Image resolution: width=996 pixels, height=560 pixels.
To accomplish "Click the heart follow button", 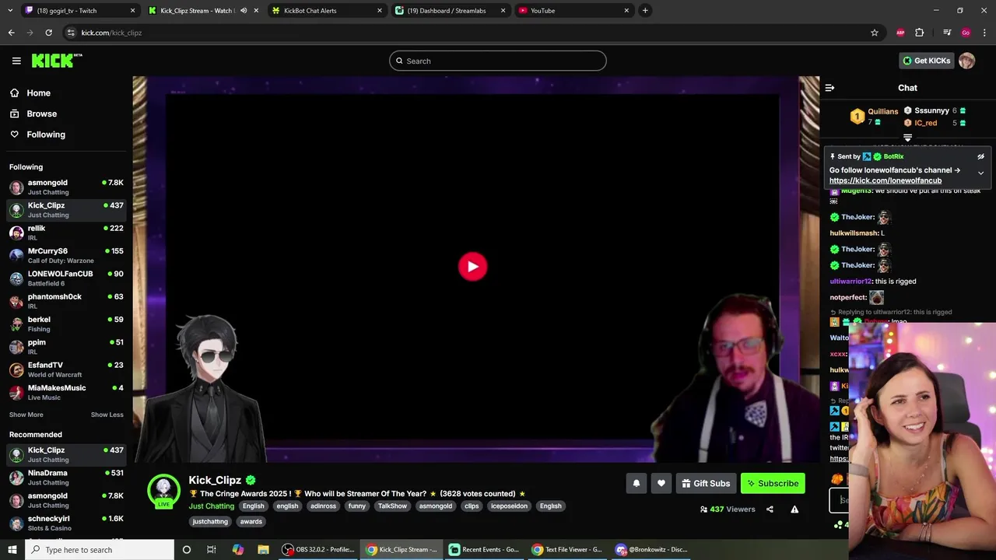I will [661, 483].
